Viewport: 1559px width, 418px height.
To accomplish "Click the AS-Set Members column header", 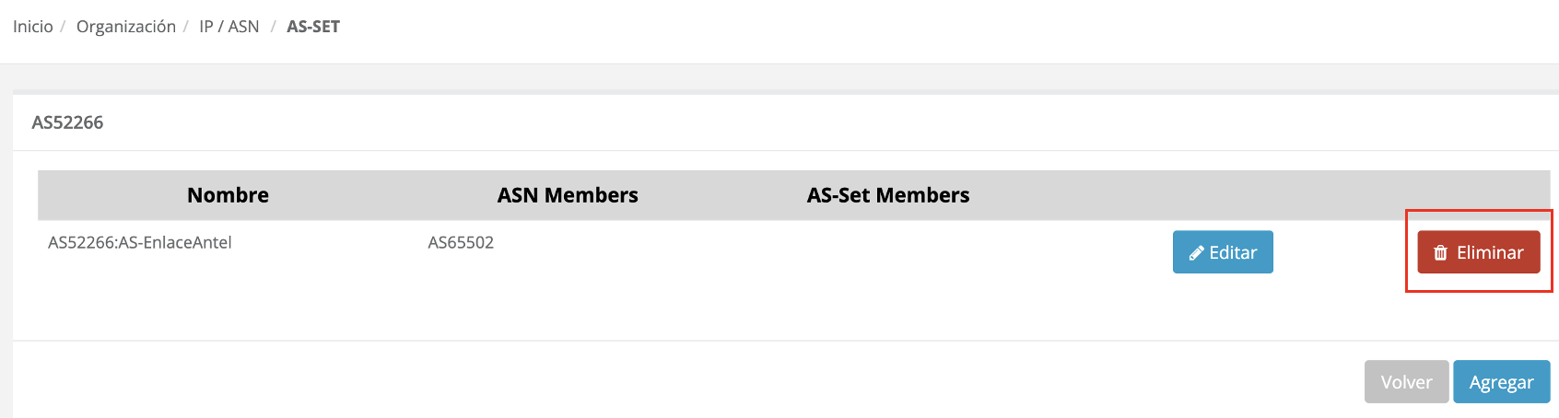I will click(x=888, y=195).
